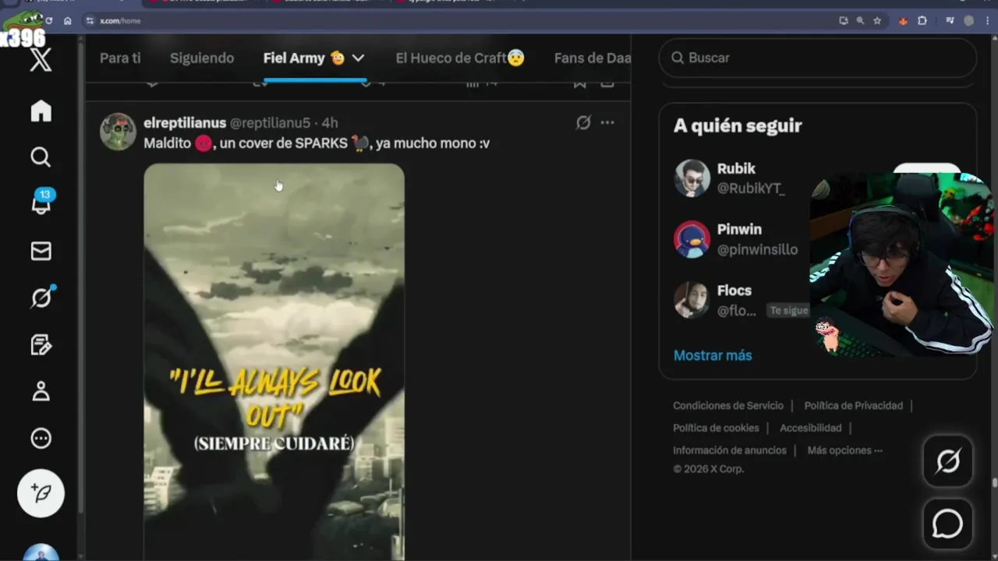The image size is (998, 561).
Task: Expand the Fiel Army list dropdown chevron
Action: pos(358,58)
